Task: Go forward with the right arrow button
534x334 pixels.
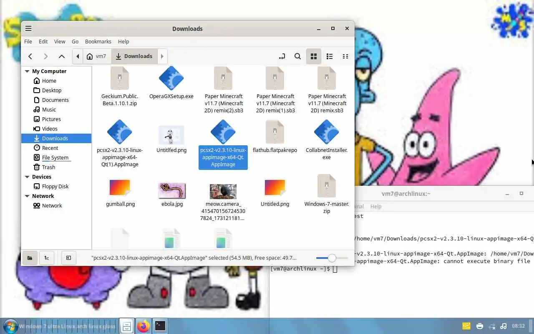Action: (46, 56)
